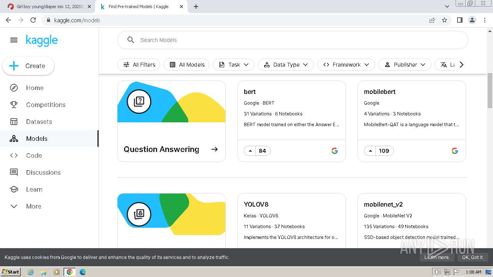
Task: Click the Learn graduation cap icon
Action: click(14, 189)
